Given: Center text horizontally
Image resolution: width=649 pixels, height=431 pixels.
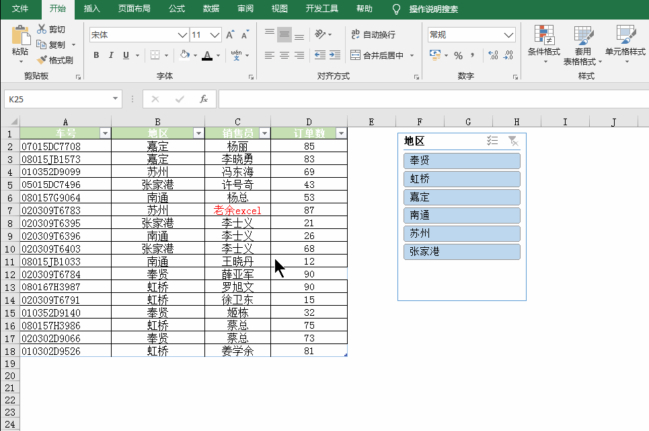Looking at the screenshot, I should click(284, 55).
